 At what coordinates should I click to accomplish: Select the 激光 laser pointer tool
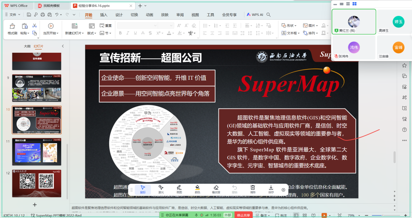tap(161, 189)
